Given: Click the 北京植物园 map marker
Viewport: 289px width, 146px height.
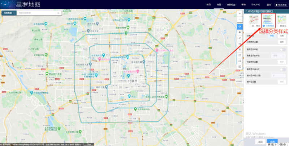Looking at the screenshot, I should [46, 24].
